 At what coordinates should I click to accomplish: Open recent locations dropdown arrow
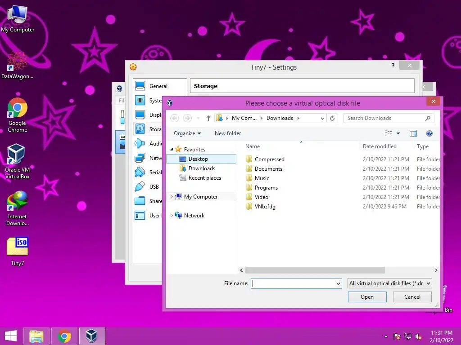[199, 118]
